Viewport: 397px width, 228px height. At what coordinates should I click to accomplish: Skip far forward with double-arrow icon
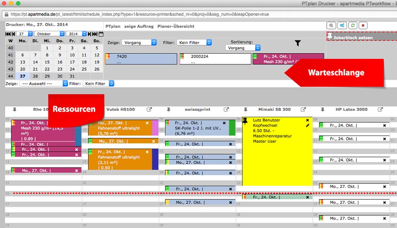tap(95, 34)
